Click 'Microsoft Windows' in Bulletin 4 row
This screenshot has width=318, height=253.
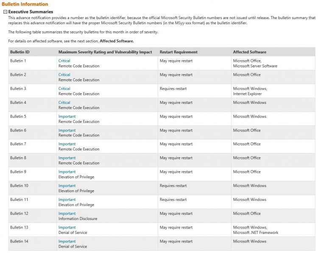(250, 103)
